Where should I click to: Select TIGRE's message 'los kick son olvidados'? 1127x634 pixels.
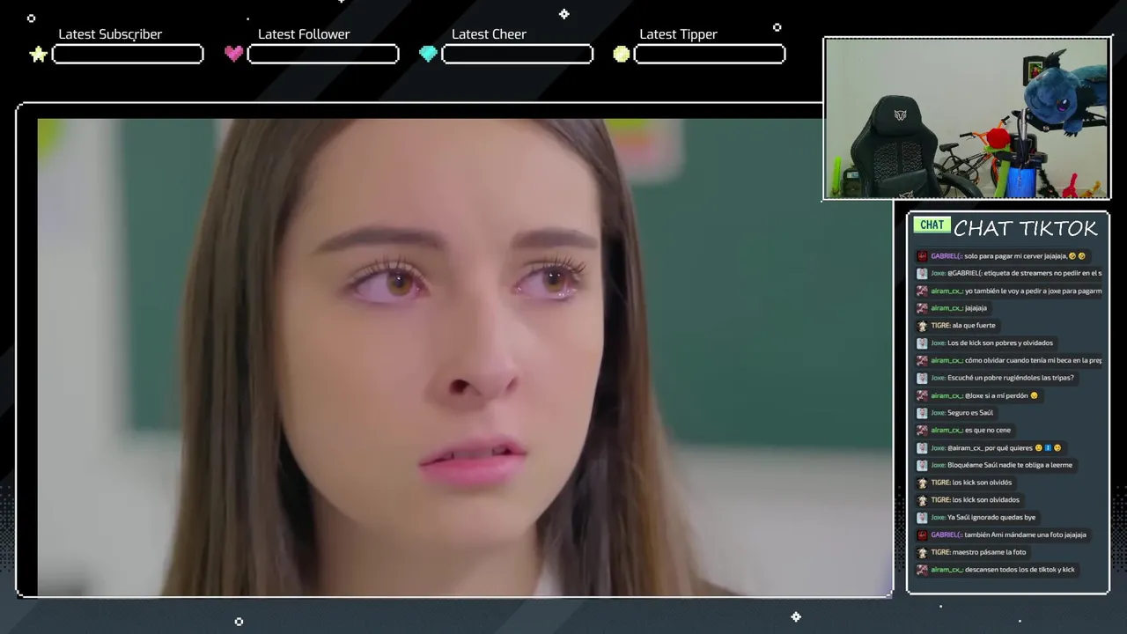pyautogui.click(x=969, y=500)
